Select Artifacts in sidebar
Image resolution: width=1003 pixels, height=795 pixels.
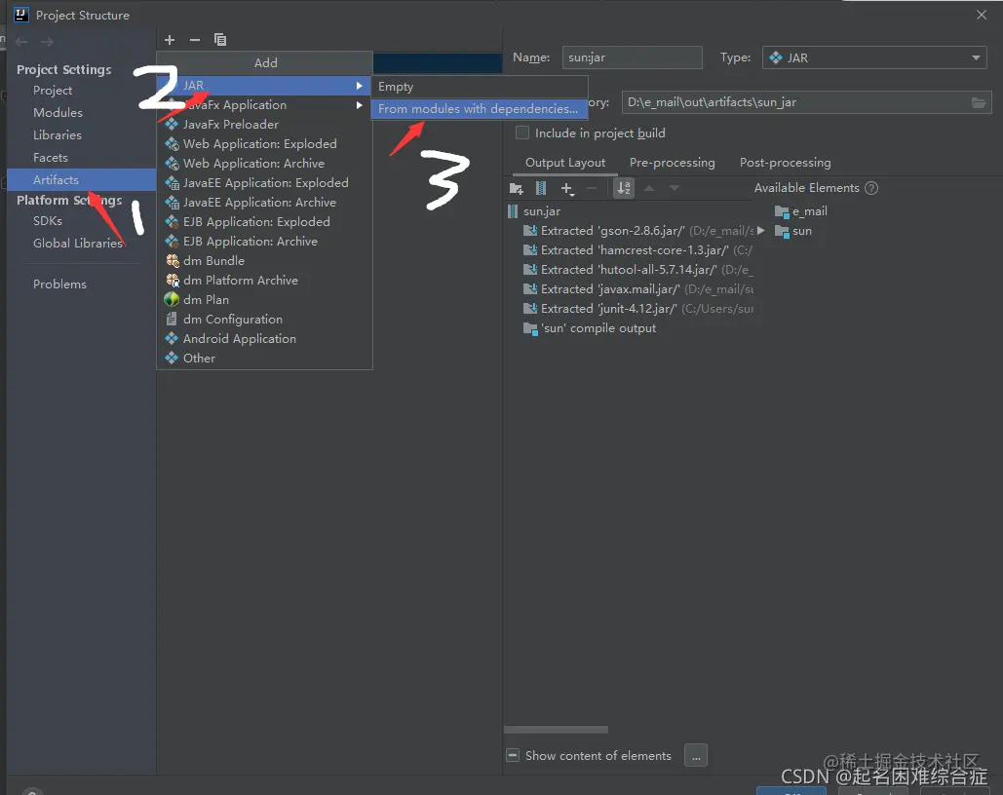(81, 179)
